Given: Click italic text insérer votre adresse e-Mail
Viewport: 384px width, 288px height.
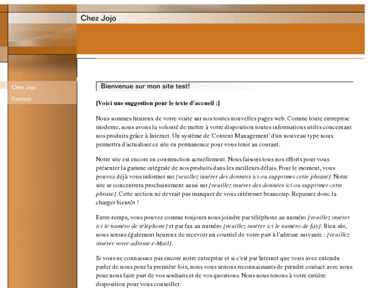Looking at the screenshot, I should [x=134, y=244].
